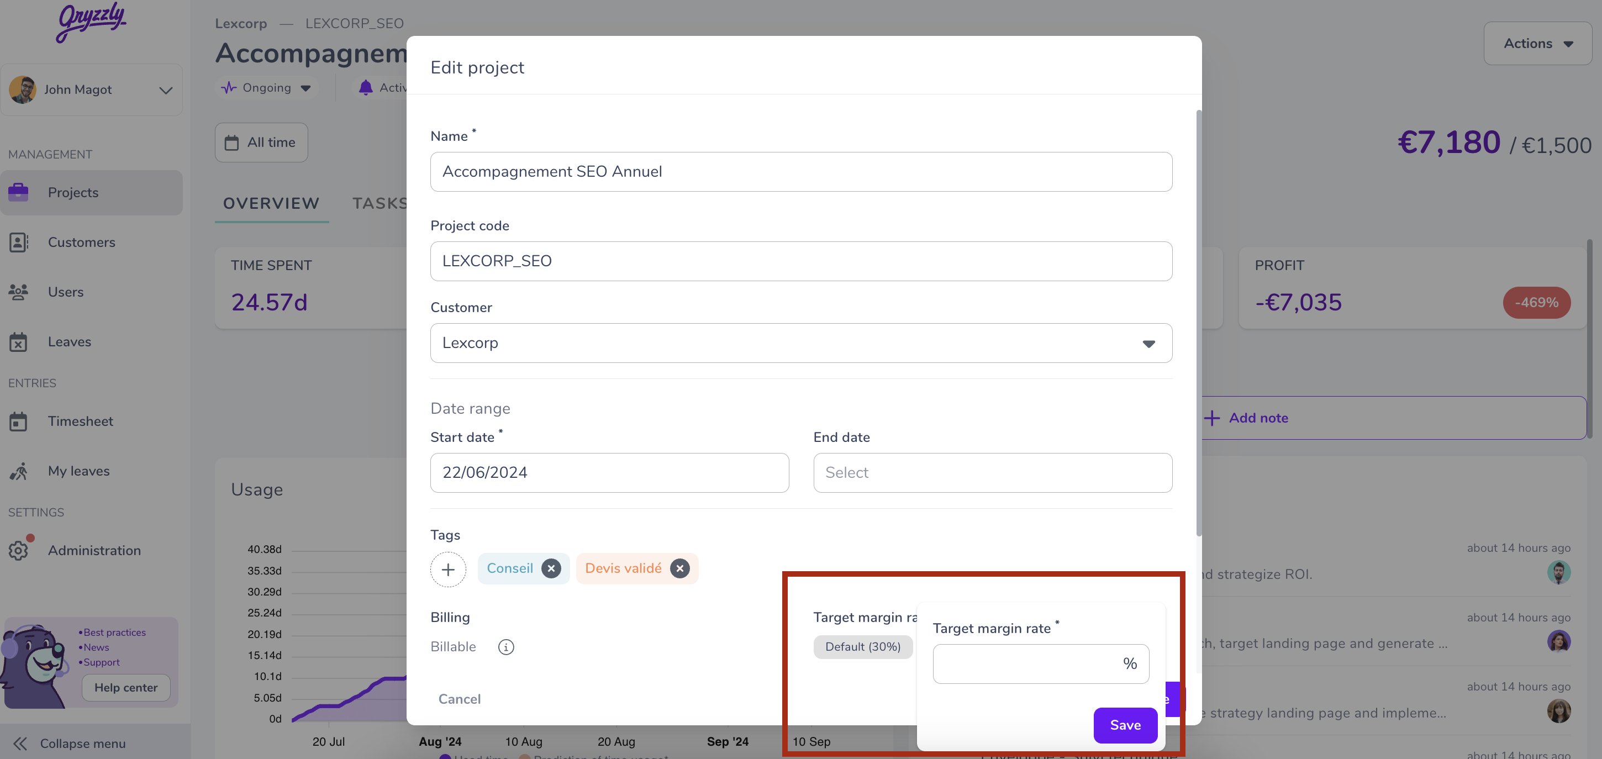Screen dimensions: 1602x759
Task: Open the All time period selector
Action: click(x=261, y=143)
